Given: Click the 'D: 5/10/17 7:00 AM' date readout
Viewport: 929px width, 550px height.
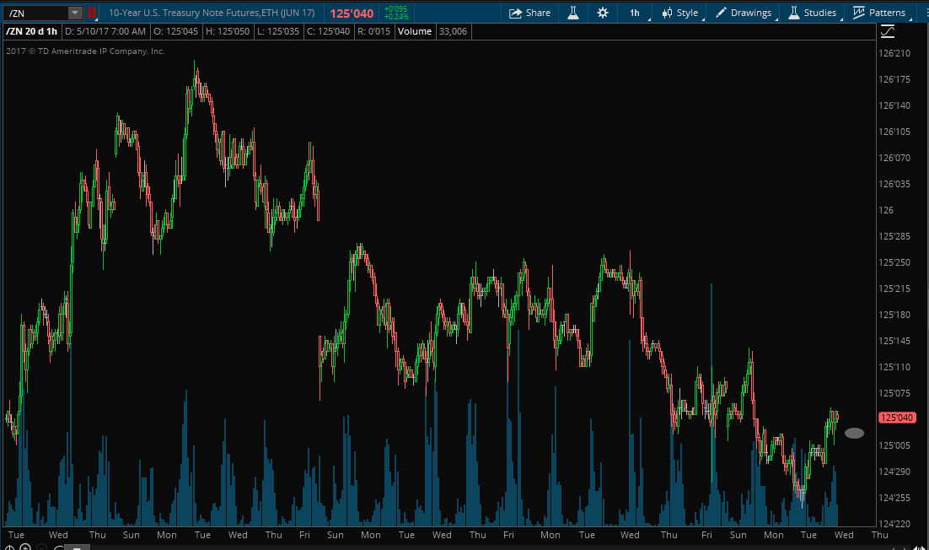Looking at the screenshot, I should 105,31.
